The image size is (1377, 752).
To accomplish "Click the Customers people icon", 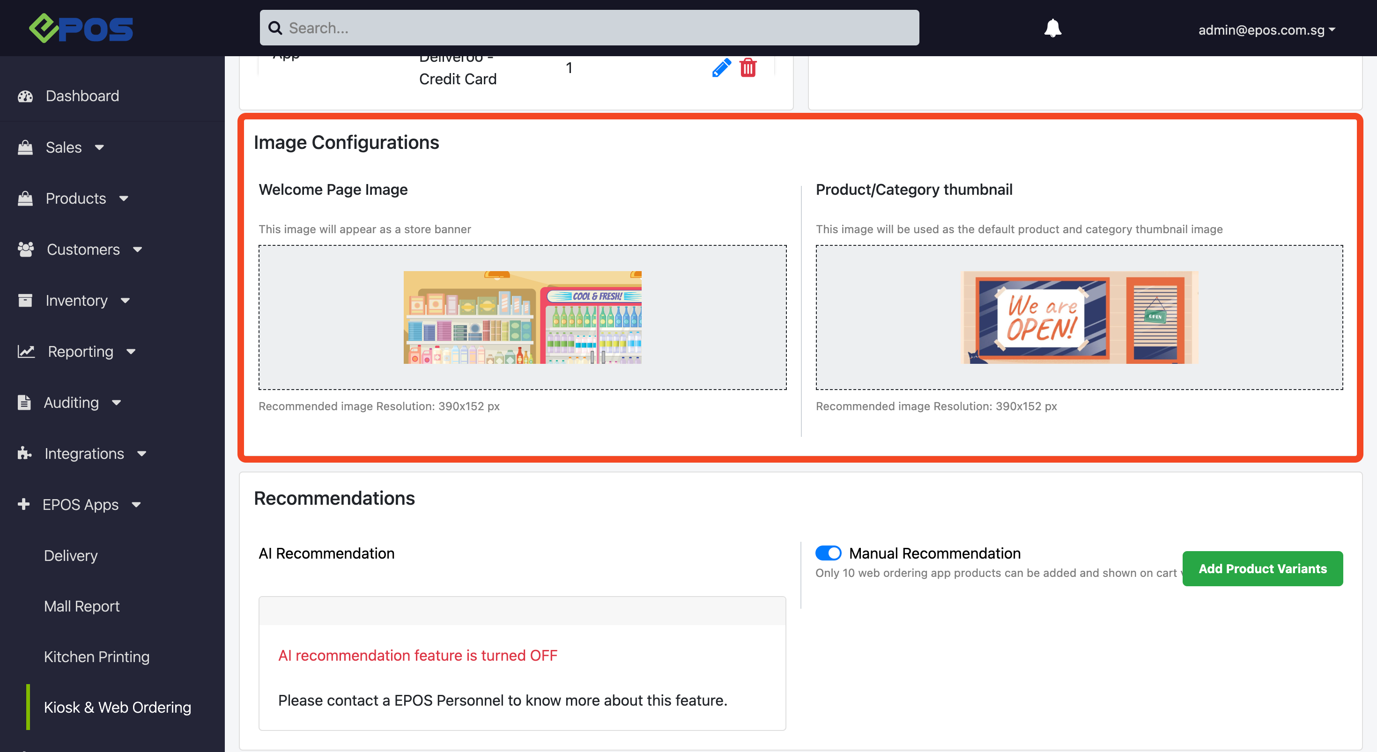I will point(26,250).
